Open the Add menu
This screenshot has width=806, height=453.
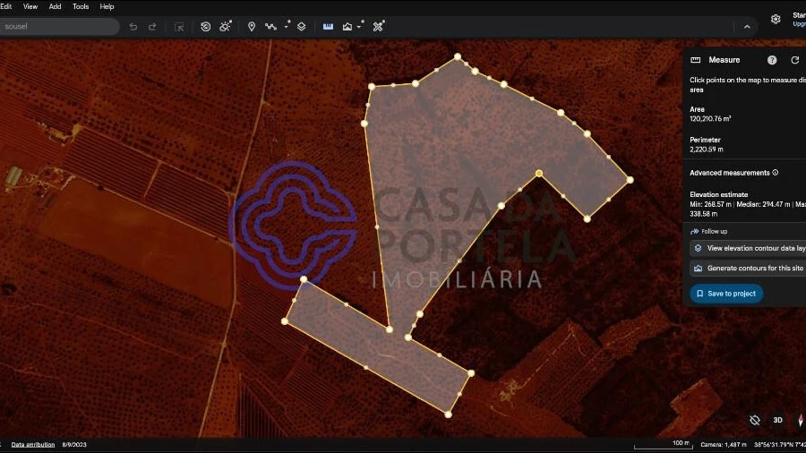(x=55, y=6)
